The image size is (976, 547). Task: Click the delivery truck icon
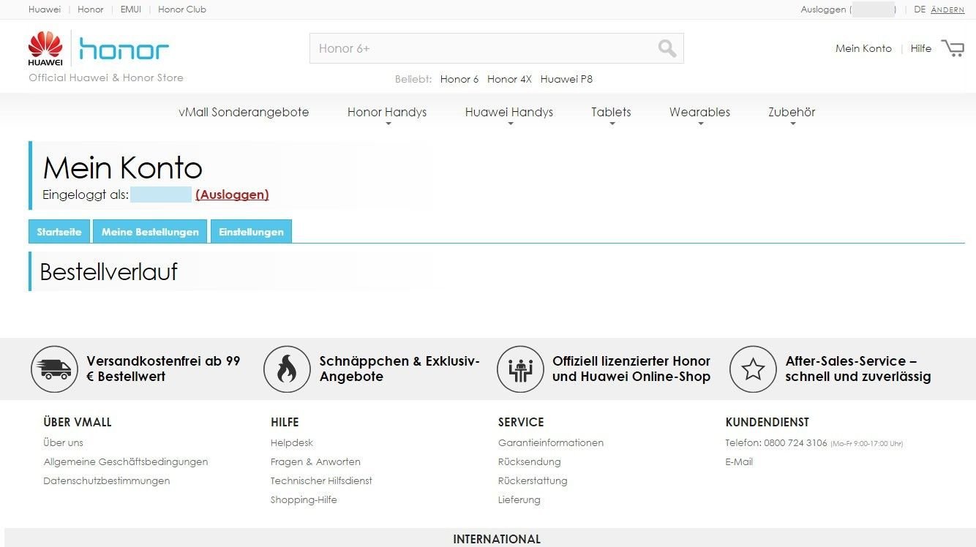pyautogui.click(x=54, y=369)
